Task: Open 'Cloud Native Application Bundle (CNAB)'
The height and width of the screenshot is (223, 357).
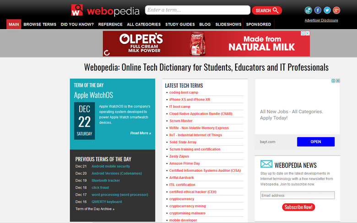Action: pyautogui.click(x=201, y=114)
